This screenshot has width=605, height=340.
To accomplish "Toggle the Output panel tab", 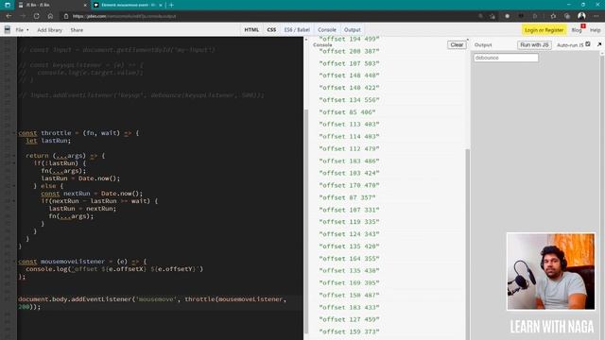I will 353,29.
